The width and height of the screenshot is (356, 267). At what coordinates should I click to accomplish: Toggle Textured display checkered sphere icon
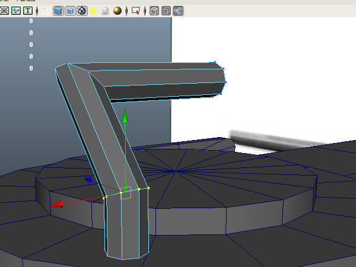click(x=82, y=11)
